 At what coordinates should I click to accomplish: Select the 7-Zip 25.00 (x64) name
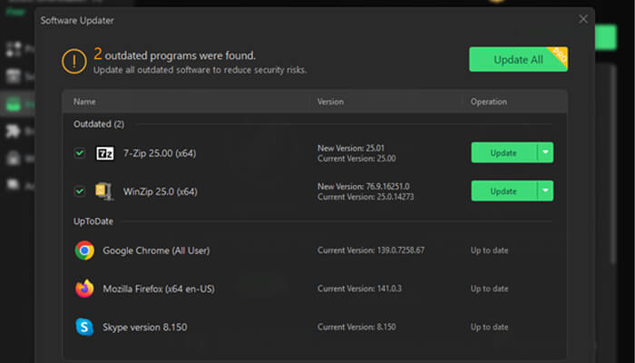point(160,153)
